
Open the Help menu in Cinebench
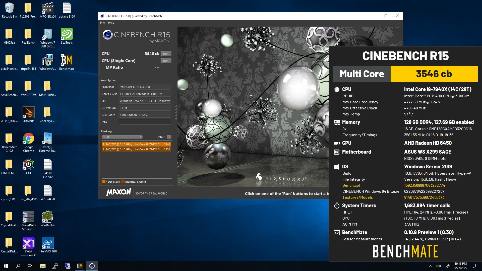[x=111, y=23]
